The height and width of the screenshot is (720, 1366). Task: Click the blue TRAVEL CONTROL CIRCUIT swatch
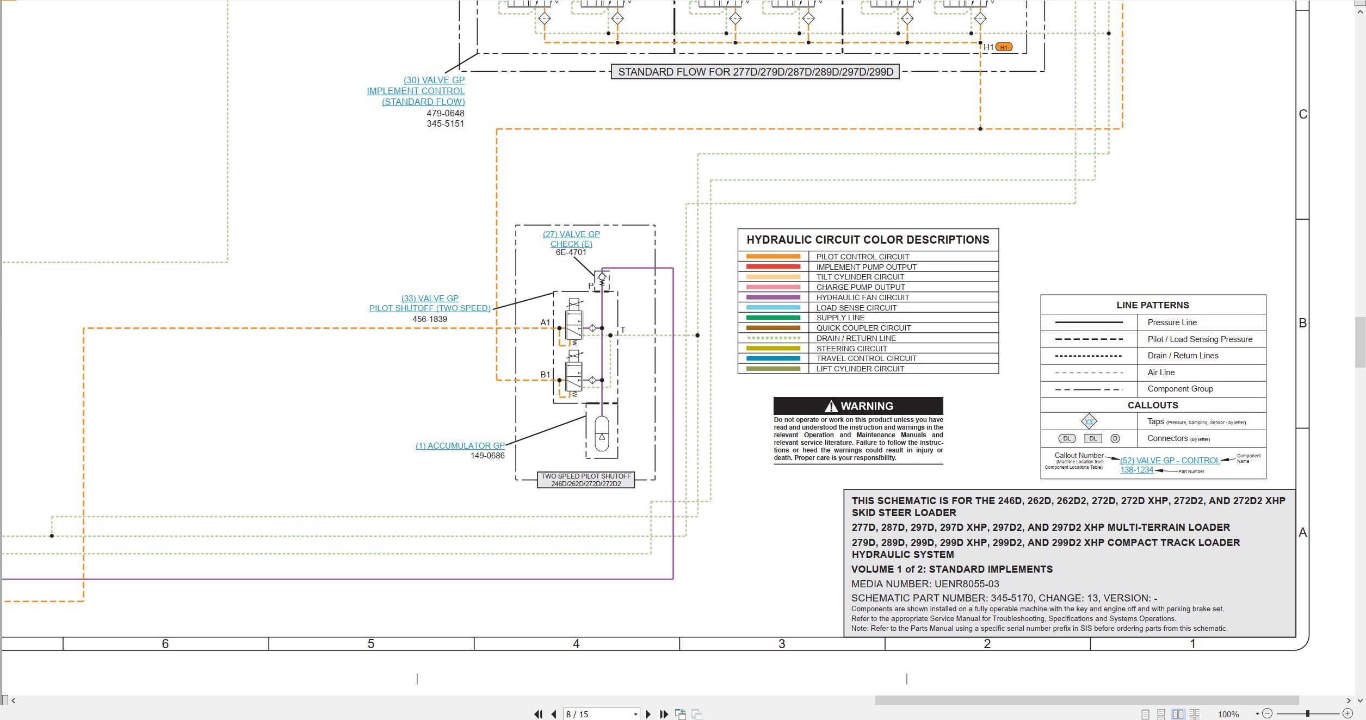(x=773, y=358)
